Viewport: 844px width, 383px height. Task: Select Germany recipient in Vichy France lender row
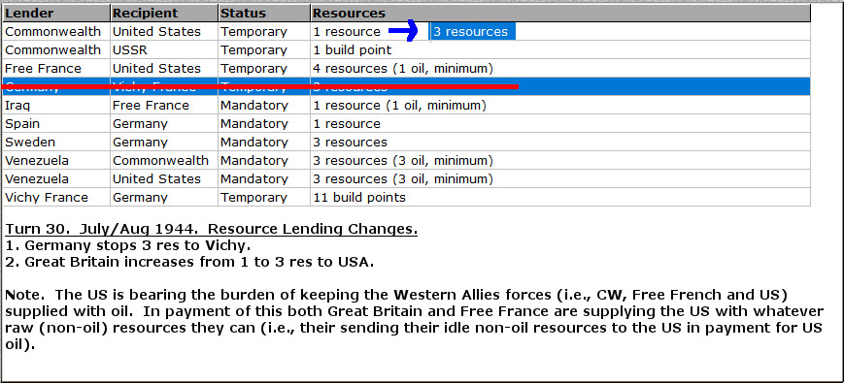tap(164, 197)
